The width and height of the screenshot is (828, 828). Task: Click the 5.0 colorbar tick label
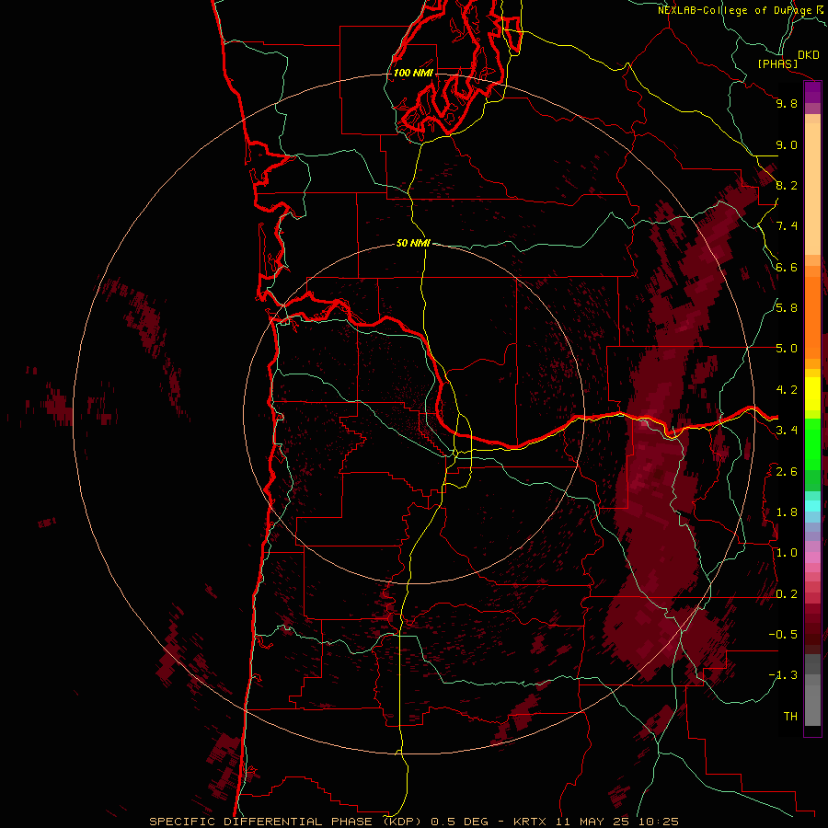[787, 349]
